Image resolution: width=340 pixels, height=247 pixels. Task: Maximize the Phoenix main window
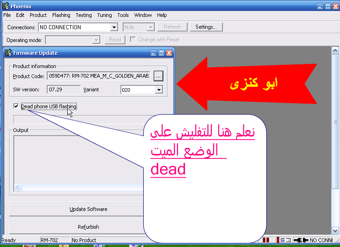pyautogui.click(x=328, y=6)
